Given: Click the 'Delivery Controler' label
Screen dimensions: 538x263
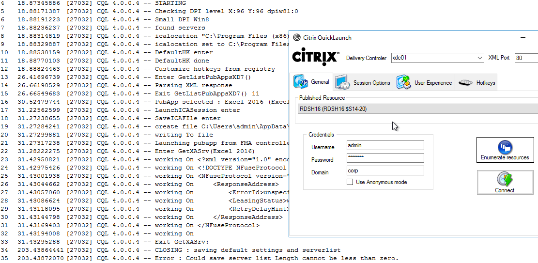Looking at the screenshot, I should pyautogui.click(x=366, y=58).
